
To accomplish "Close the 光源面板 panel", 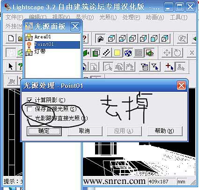I will click(75, 27).
